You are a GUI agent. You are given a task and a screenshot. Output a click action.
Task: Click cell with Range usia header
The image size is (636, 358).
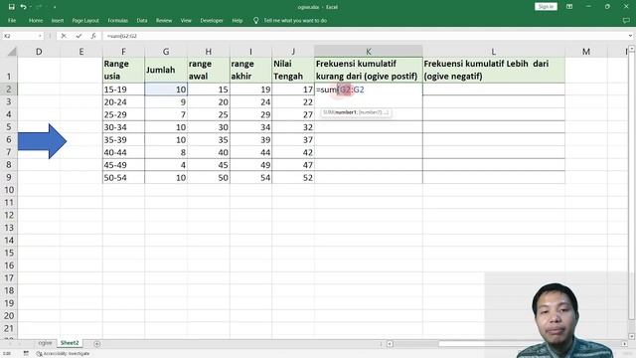click(123, 70)
